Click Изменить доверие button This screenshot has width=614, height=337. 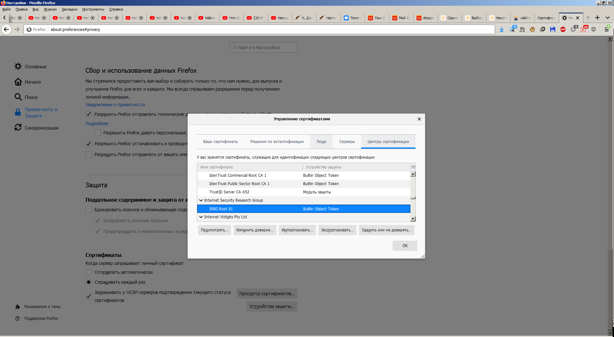[x=255, y=230]
